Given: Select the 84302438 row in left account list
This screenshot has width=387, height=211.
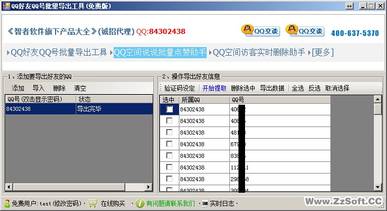Looking at the screenshot, I should pos(40,109).
